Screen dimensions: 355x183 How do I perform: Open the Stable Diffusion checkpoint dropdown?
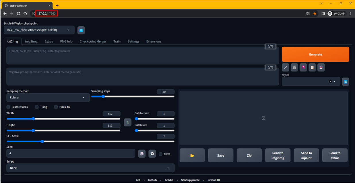[39, 30]
